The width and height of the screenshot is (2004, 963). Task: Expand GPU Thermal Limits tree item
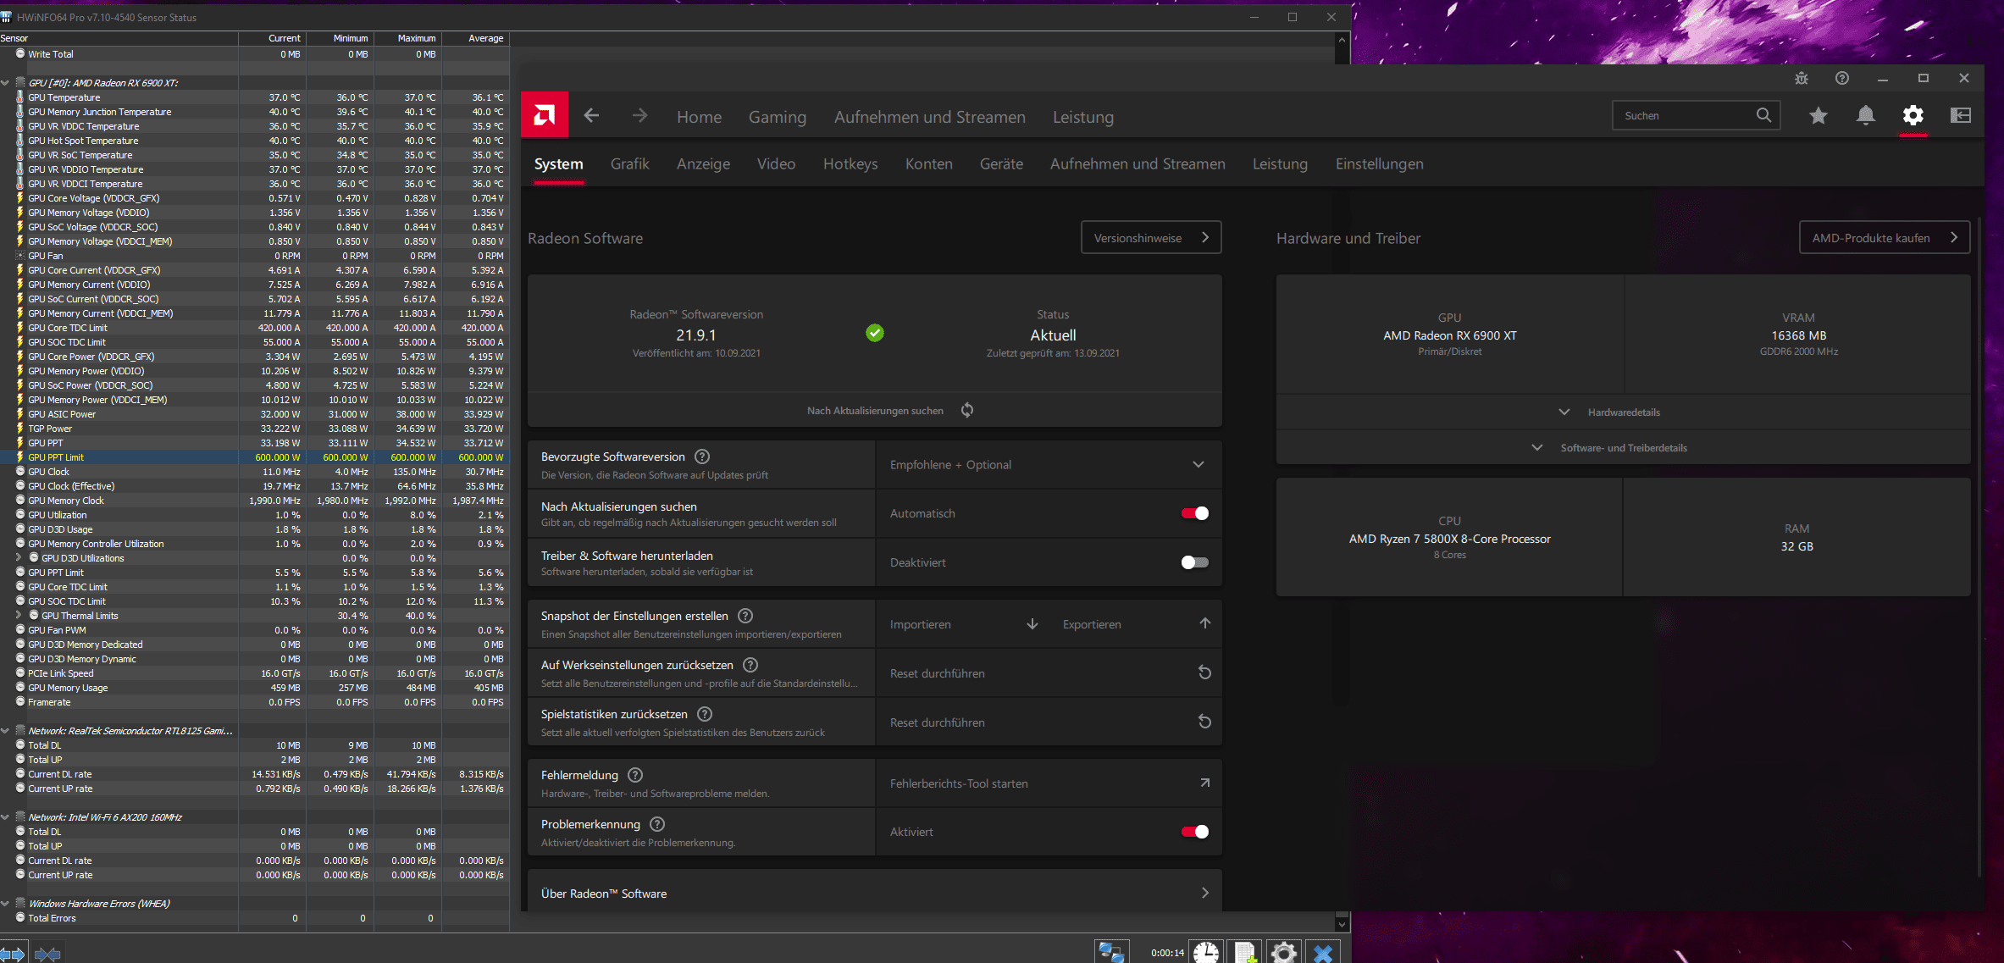pos(19,616)
